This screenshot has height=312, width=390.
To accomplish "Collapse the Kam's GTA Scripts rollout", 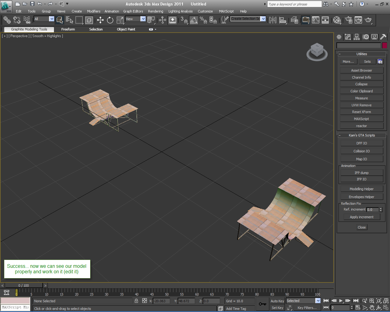I will click(x=362, y=135).
